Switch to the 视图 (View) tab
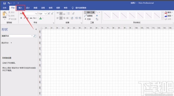 pos(58,8)
